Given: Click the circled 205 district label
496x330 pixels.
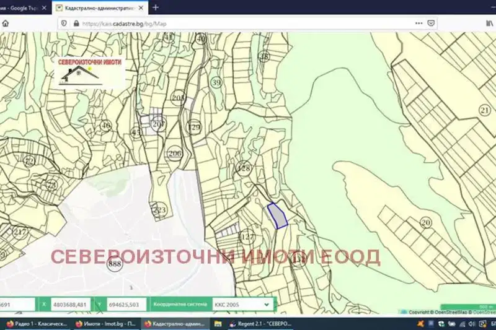Looking at the screenshot, I should [x=178, y=98].
